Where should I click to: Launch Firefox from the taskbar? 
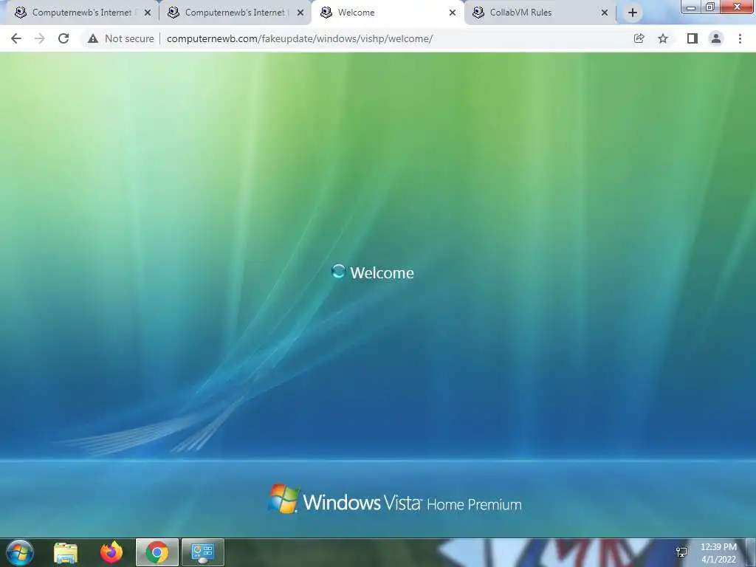[x=111, y=552]
